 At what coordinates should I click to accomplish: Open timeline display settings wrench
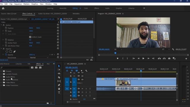click(86, 71)
